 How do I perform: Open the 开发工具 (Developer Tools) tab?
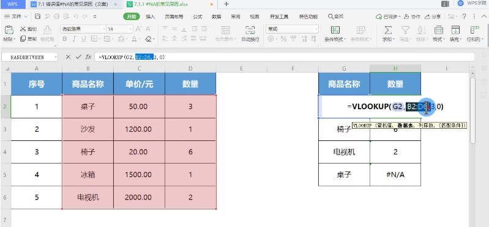tap(279, 17)
